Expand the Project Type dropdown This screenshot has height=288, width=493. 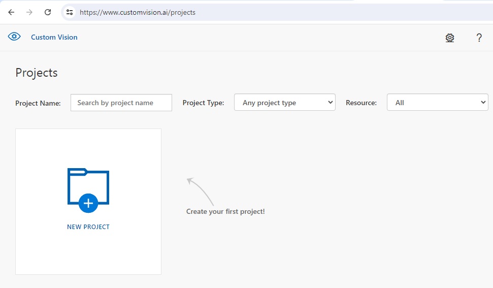[x=284, y=103]
